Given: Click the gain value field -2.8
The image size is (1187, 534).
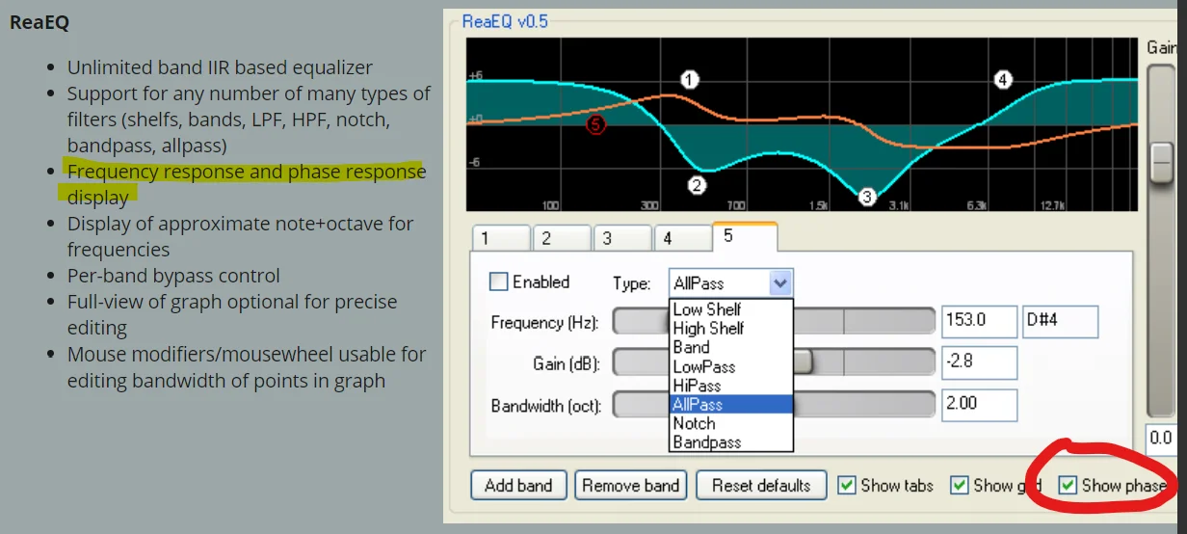Looking at the screenshot, I should pyautogui.click(x=979, y=362).
